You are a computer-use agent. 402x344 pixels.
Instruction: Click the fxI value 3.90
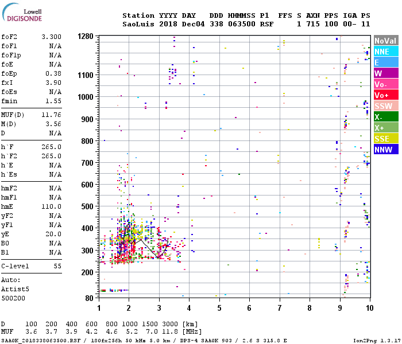click(53, 83)
